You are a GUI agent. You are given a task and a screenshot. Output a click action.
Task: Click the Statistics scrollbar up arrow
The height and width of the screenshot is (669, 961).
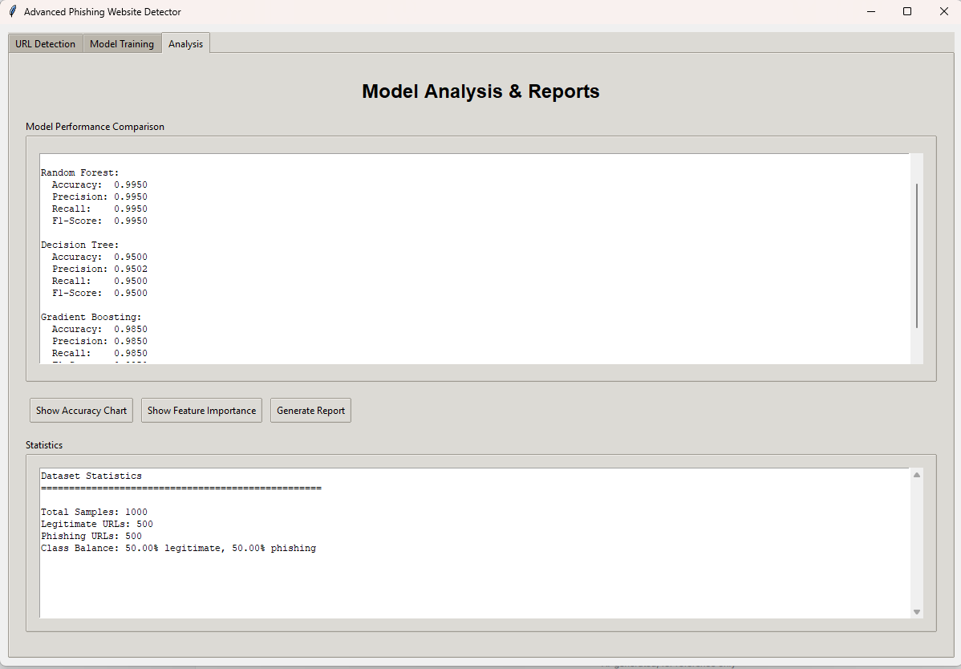click(917, 475)
